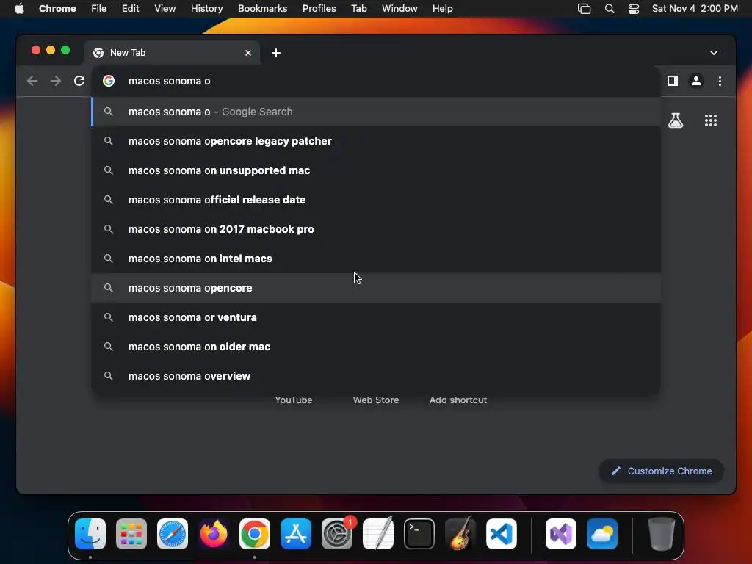Select the New Tab tab
752x564 pixels.
point(172,53)
